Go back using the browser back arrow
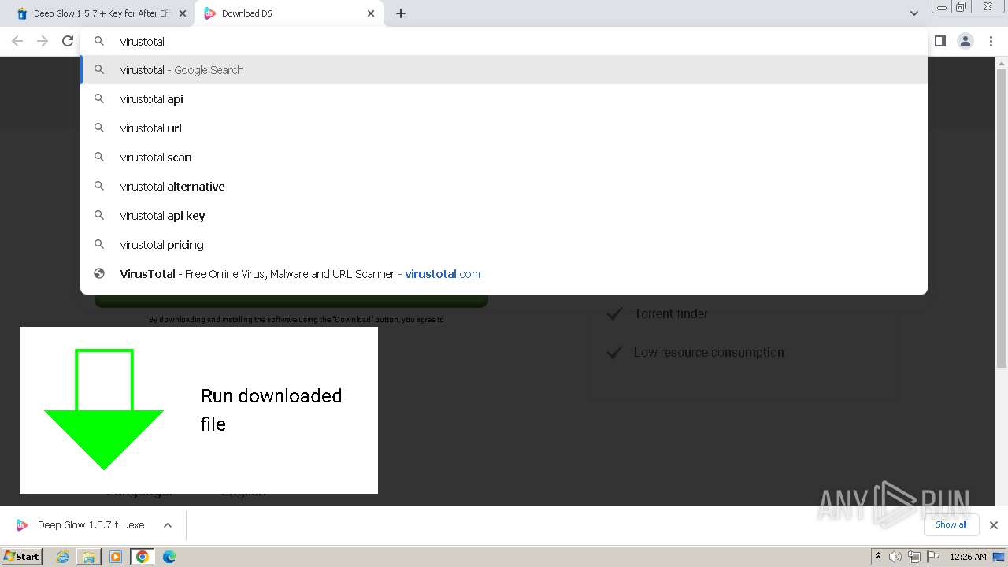1008x567 pixels. pyautogui.click(x=17, y=41)
